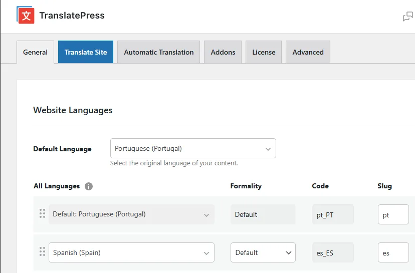This screenshot has width=415, height=273.
Task: Click the TranslatePress logo icon
Action: (x=26, y=15)
